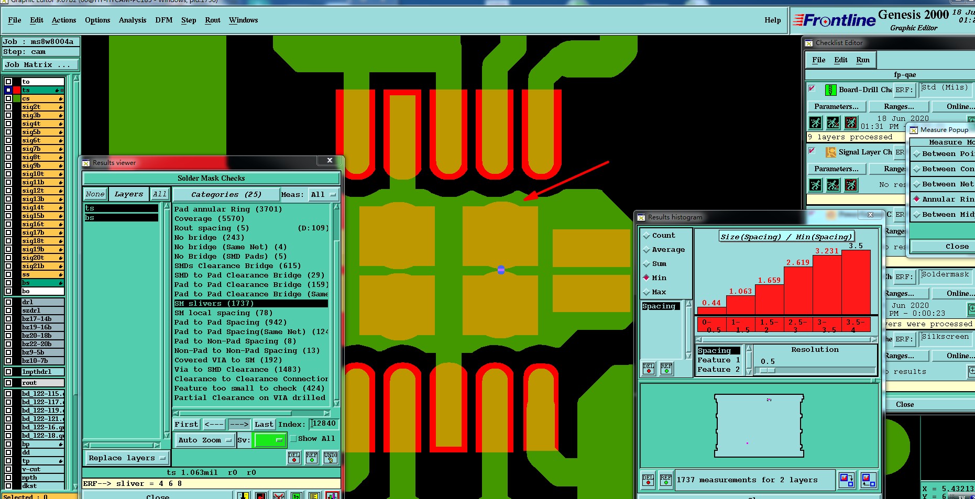Click third red-outlined run icon under Board-Drill

851,123
